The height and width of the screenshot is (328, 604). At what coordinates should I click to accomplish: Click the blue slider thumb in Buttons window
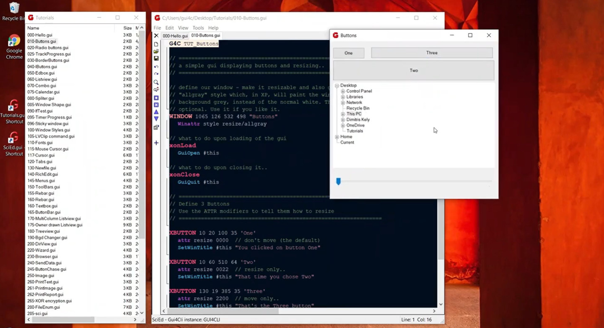click(338, 181)
